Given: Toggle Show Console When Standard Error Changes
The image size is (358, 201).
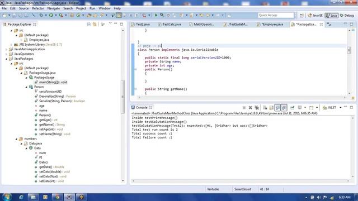Looking at the screenshot, I should click(284, 108).
